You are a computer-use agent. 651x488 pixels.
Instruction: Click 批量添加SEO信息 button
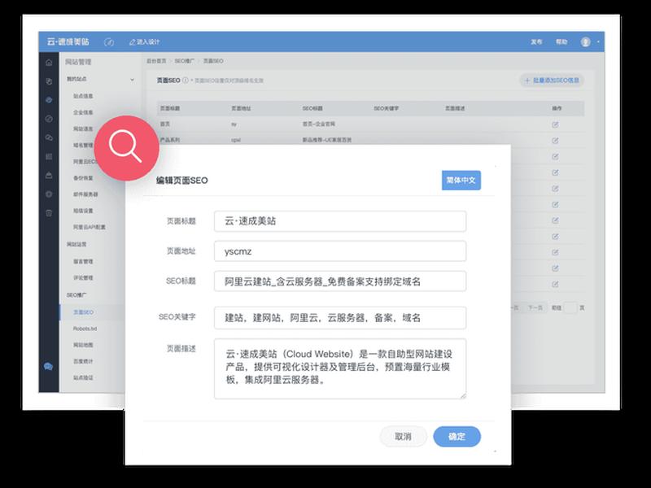pyautogui.click(x=552, y=80)
